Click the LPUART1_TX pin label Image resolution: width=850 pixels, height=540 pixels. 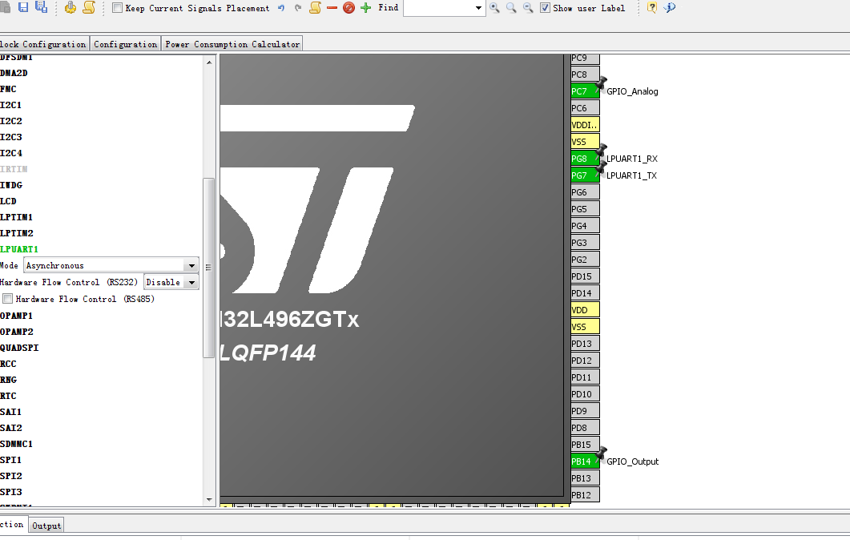[631, 175]
